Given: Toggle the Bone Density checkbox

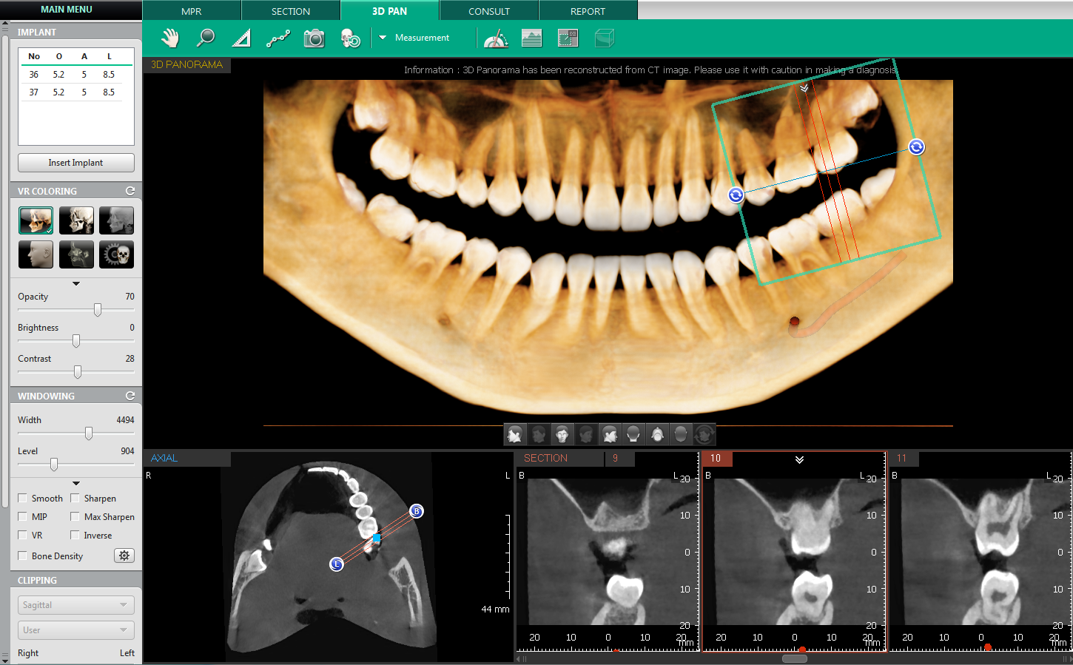Looking at the screenshot, I should (23, 556).
